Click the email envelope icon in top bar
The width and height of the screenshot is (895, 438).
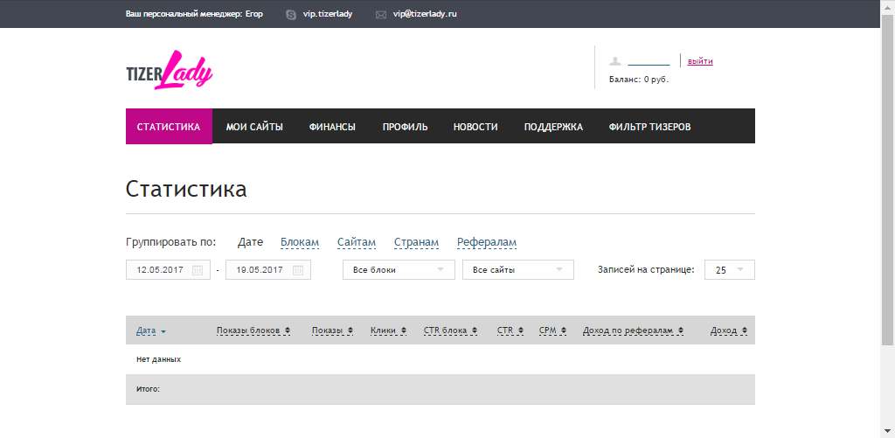point(381,15)
